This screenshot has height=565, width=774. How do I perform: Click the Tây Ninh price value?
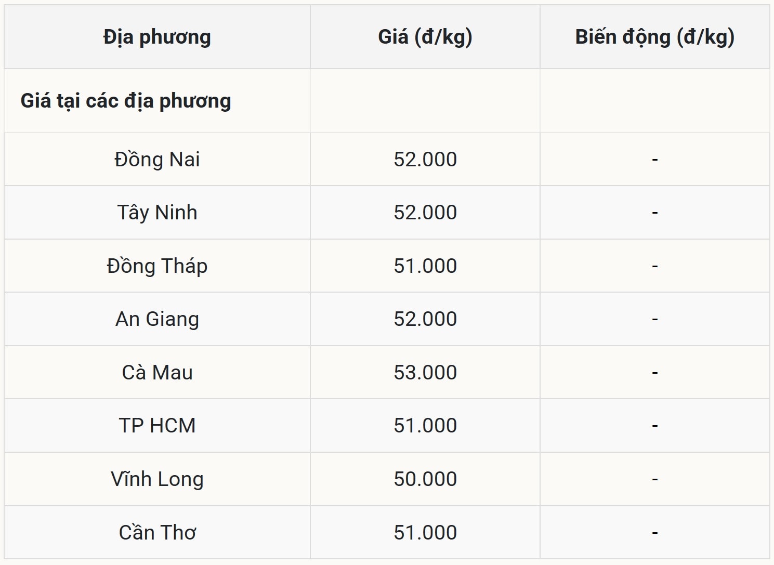pyautogui.click(x=425, y=213)
